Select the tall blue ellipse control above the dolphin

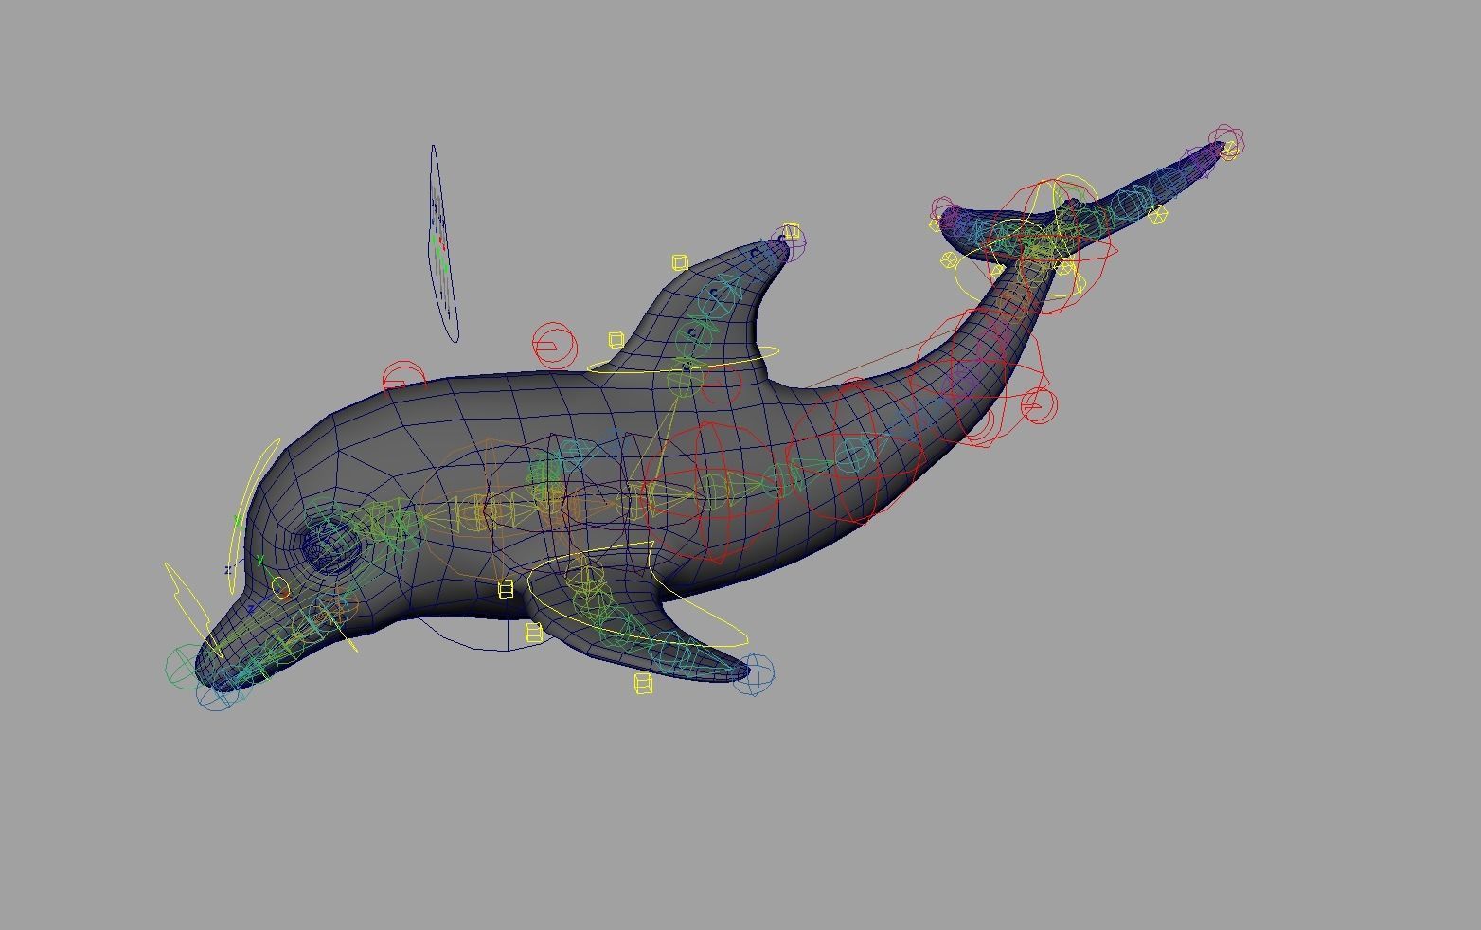pos(443,243)
